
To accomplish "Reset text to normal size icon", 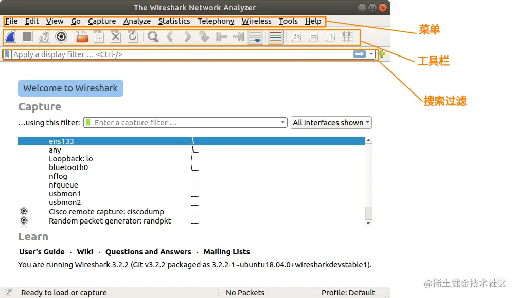I will 330,37.
